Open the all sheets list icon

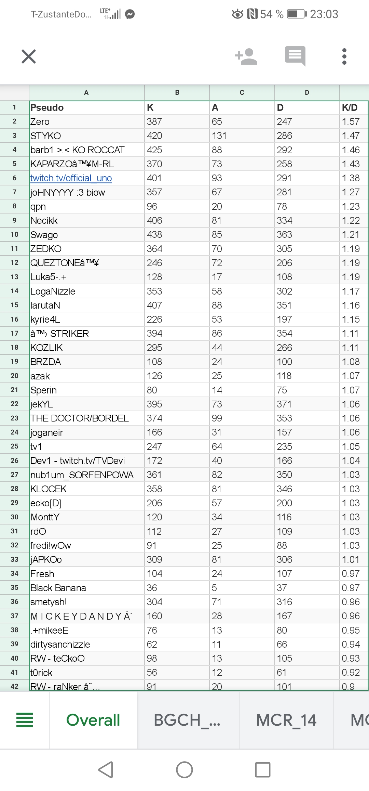25,720
